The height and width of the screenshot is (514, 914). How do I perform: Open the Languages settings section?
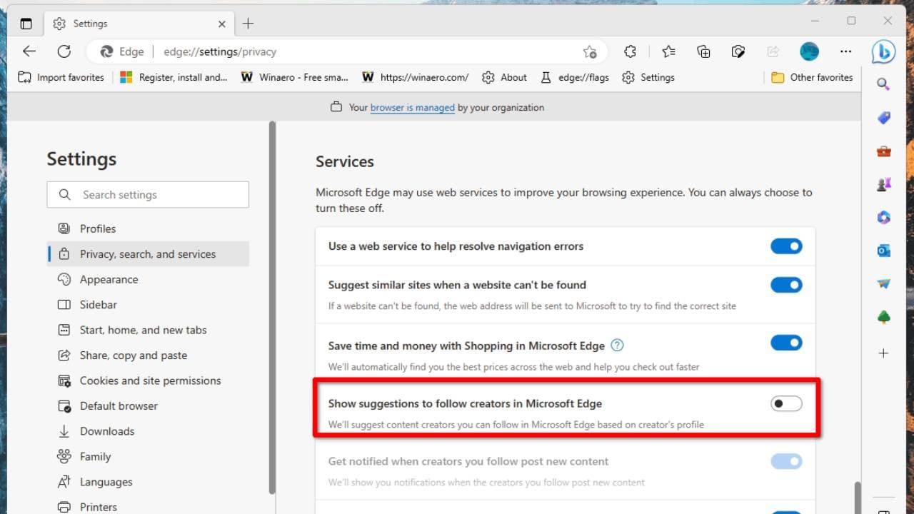point(148,482)
